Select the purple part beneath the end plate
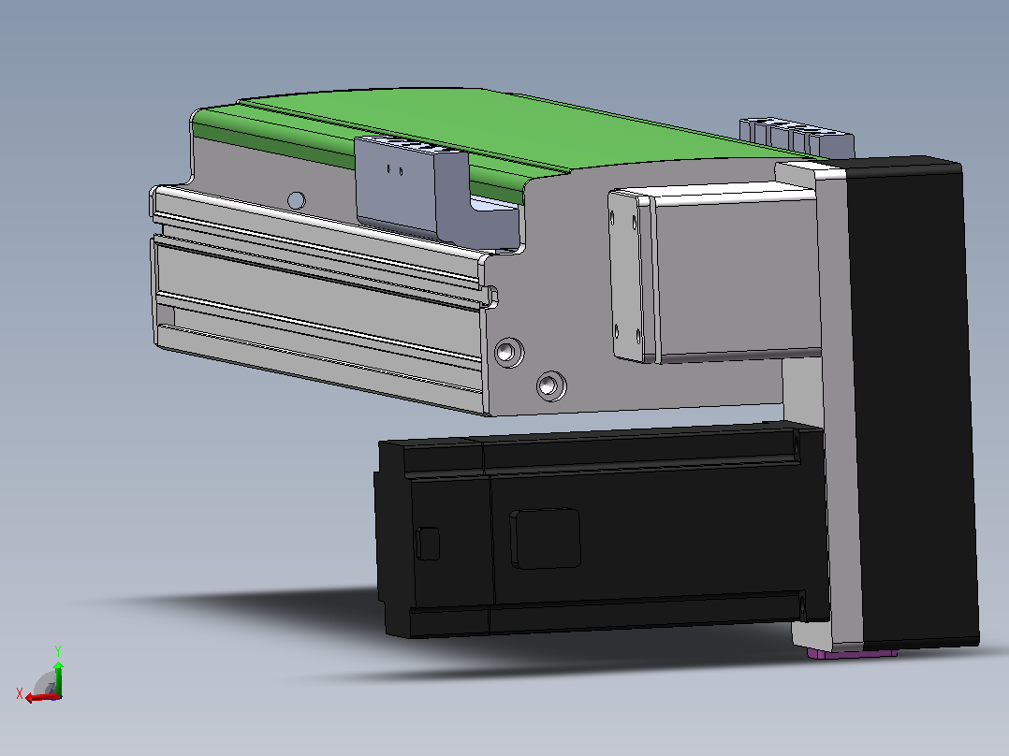Viewport: 1009px width, 756px height. coord(852,654)
